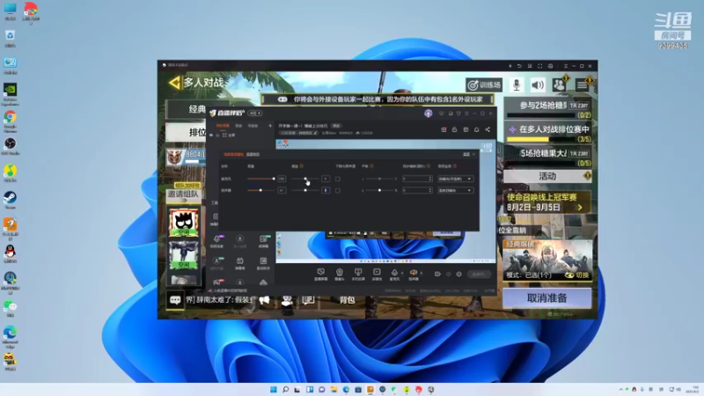
Task: Click 切换 to switch game mode
Action: [x=577, y=275]
